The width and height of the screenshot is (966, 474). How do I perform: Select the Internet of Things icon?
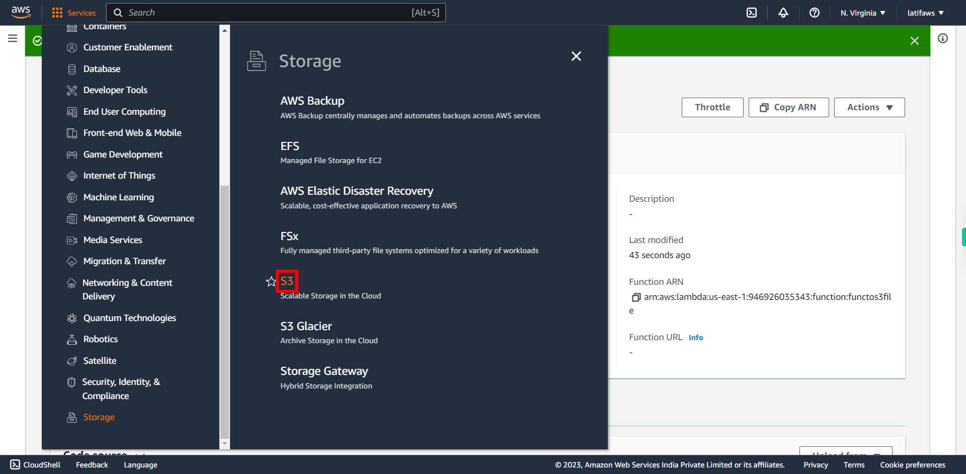tap(72, 176)
